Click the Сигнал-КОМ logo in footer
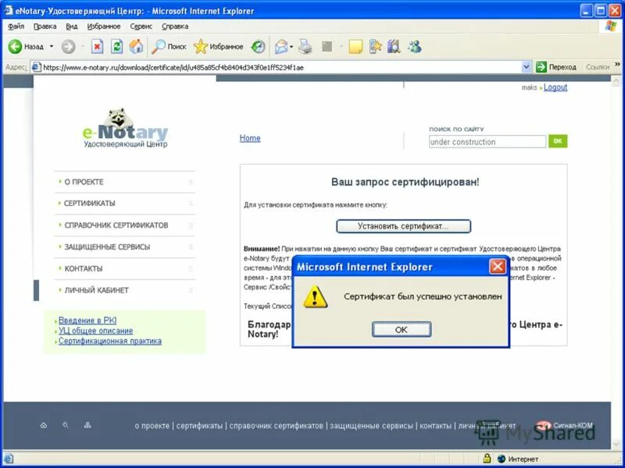This screenshot has height=468, width=625. point(564,425)
